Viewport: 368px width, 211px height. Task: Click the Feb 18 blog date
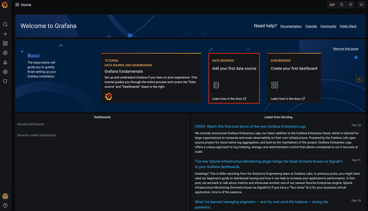356,201
